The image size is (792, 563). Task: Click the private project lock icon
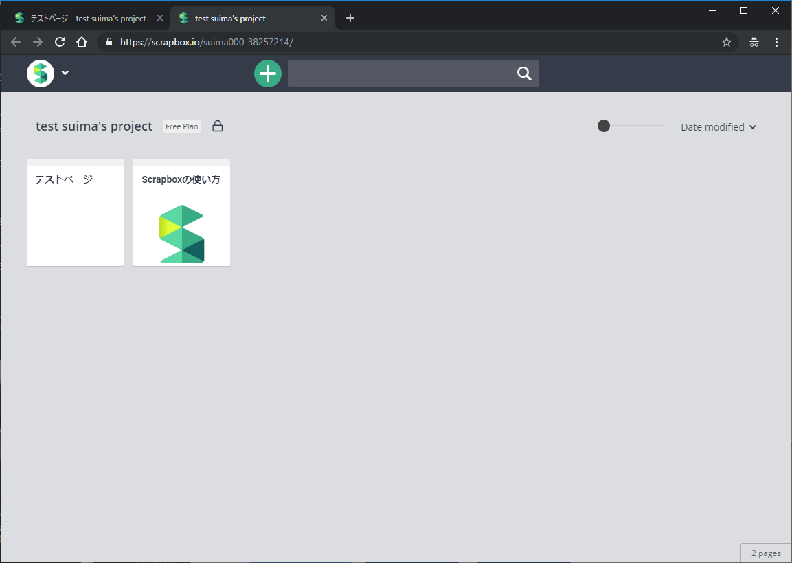218,126
